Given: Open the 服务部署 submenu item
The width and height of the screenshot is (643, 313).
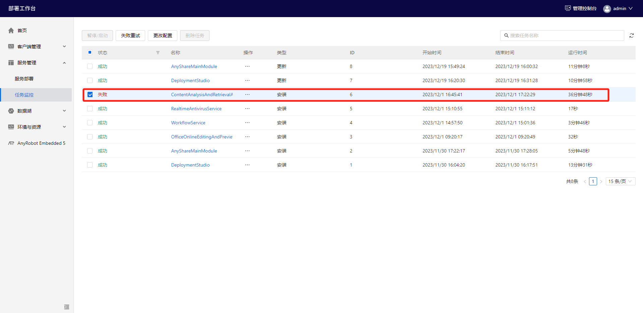Looking at the screenshot, I should [24, 79].
